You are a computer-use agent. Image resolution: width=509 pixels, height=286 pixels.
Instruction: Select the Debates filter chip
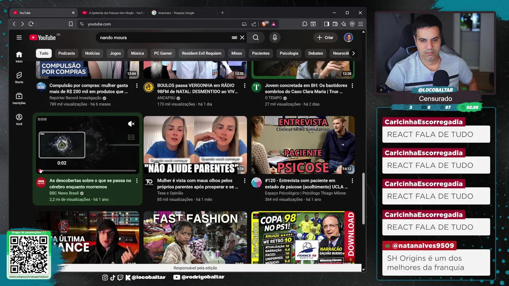316,53
